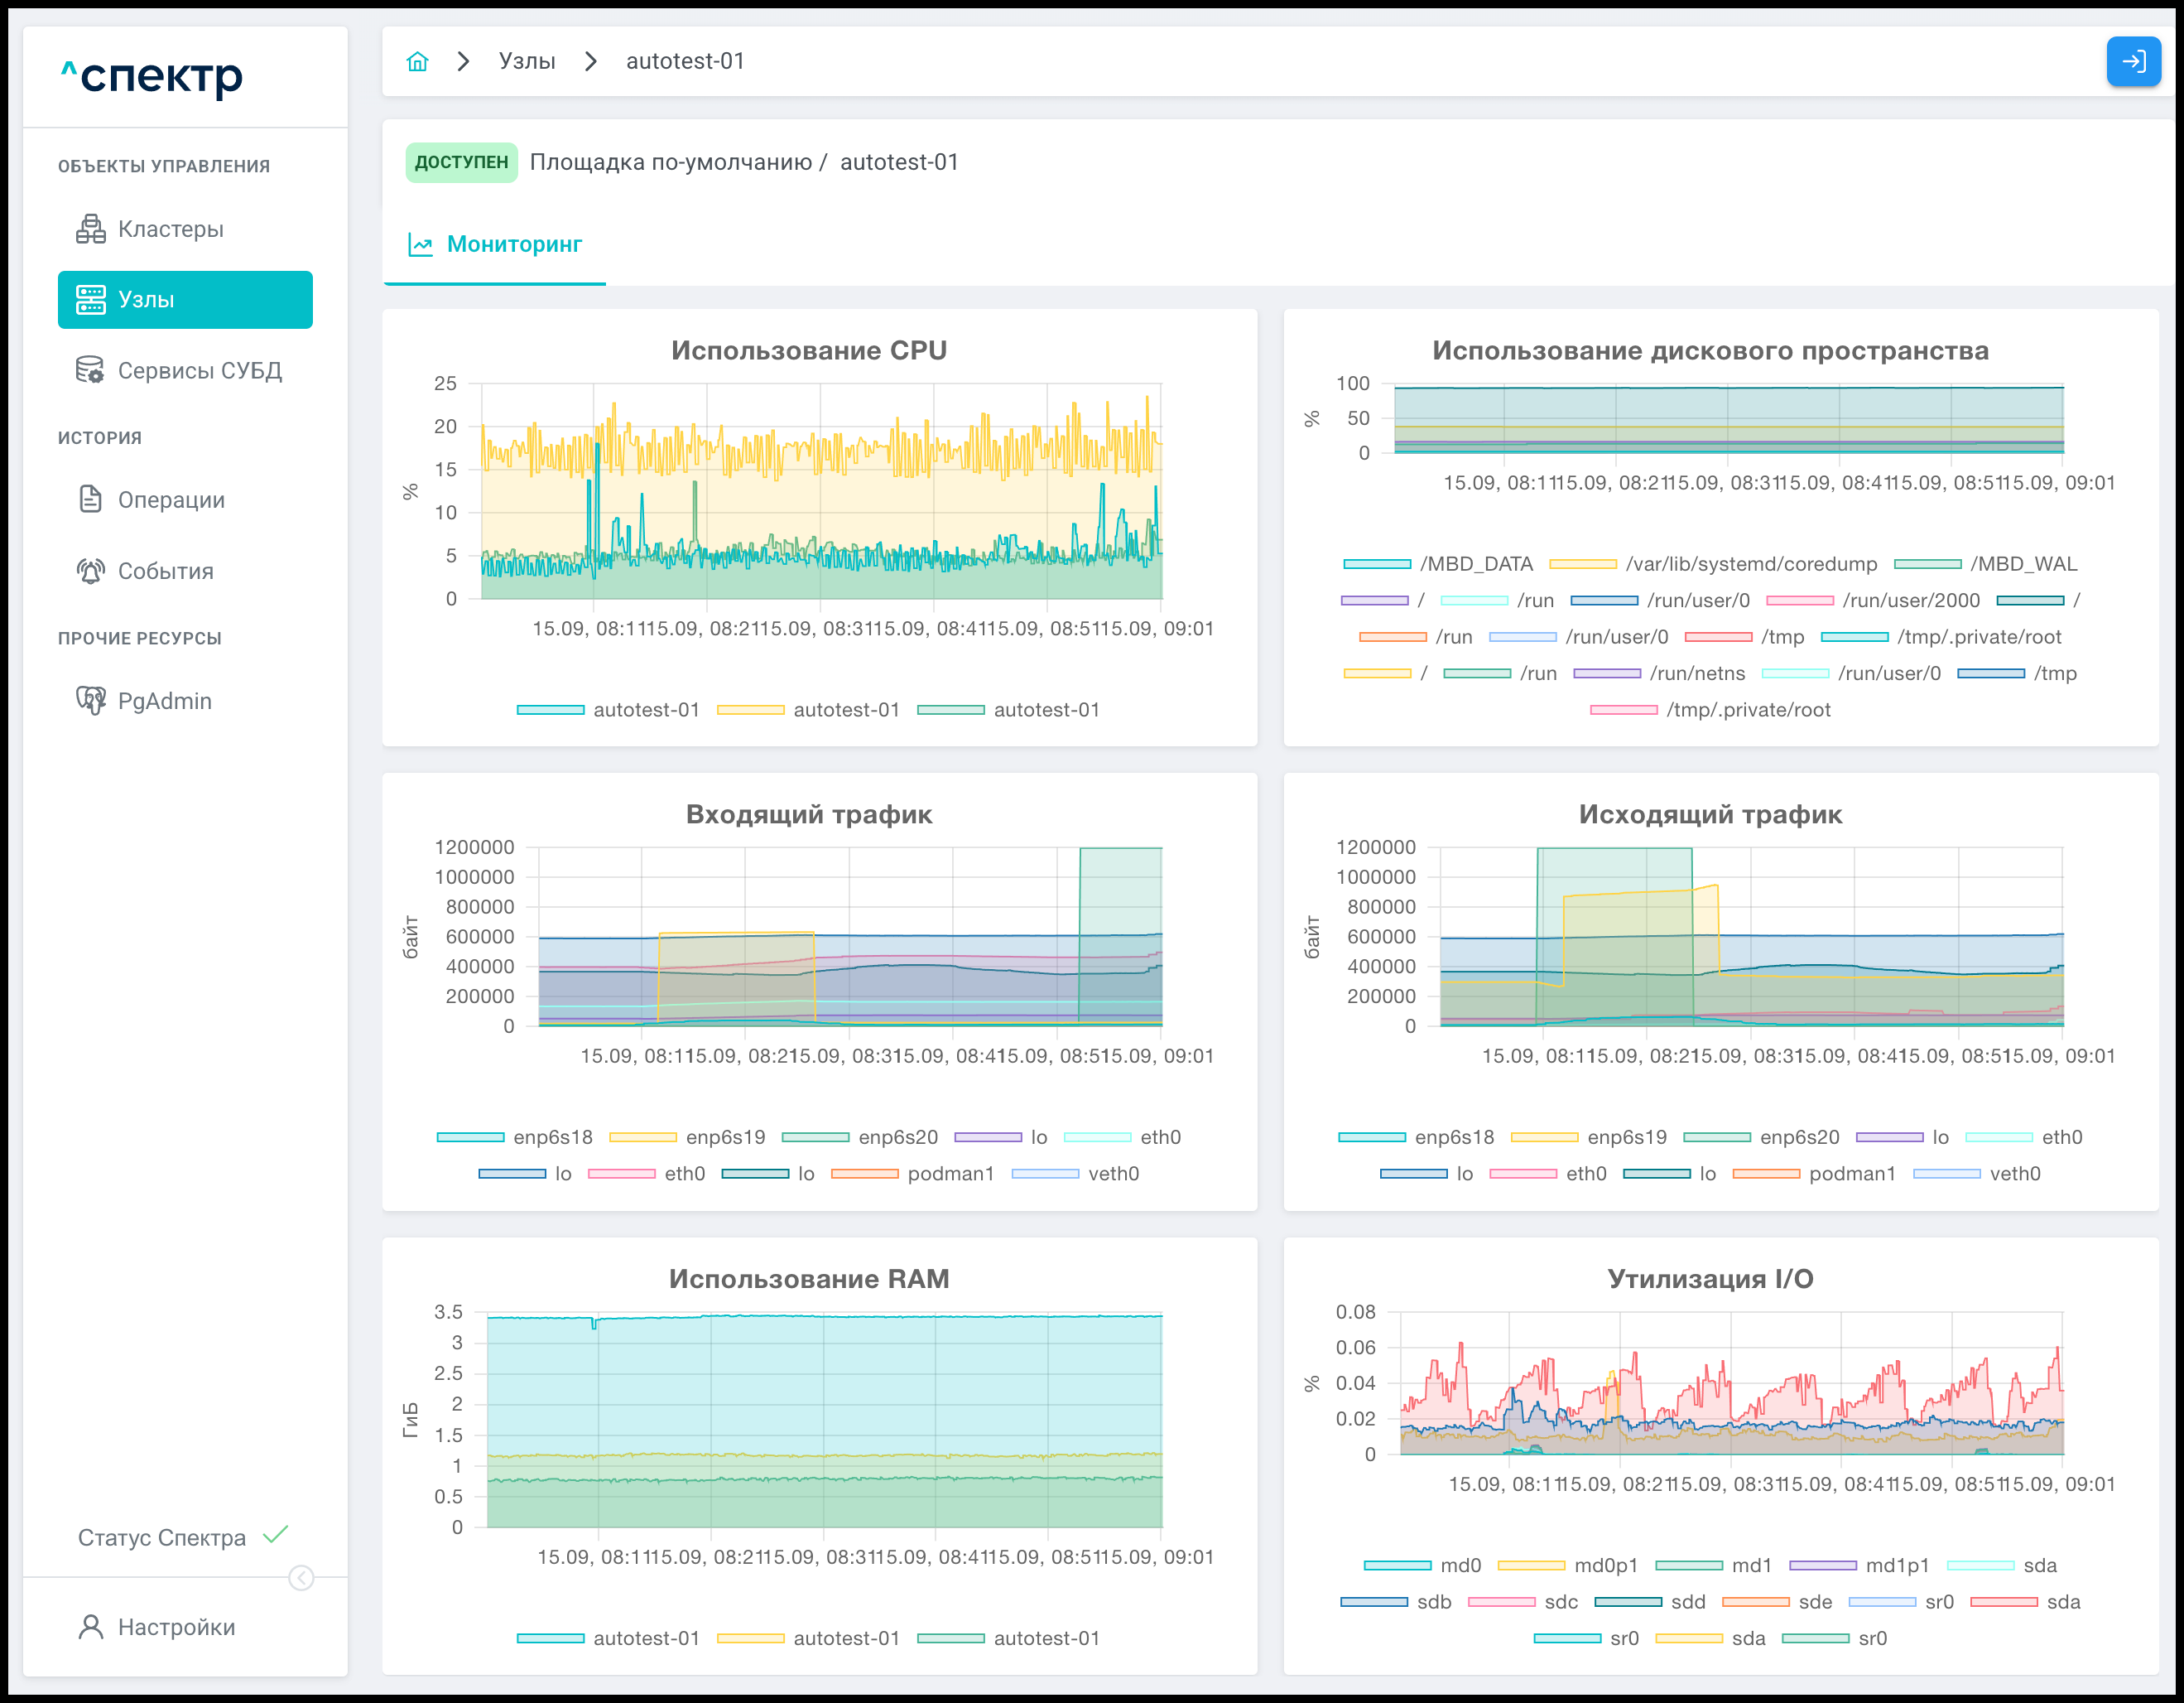Open Сервисы СУБД database services
Image resolution: width=2184 pixels, height=1703 pixels.
click(199, 370)
